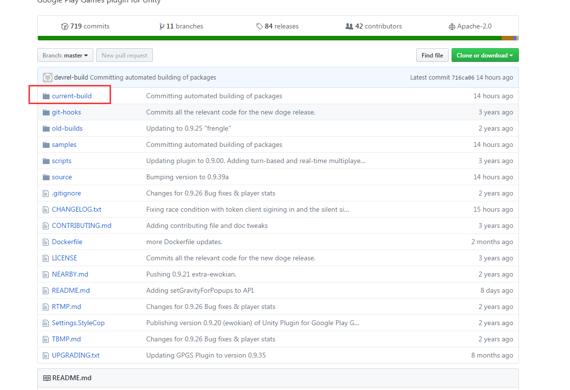
Task: Expand the Clone or download menu
Action: coord(484,56)
